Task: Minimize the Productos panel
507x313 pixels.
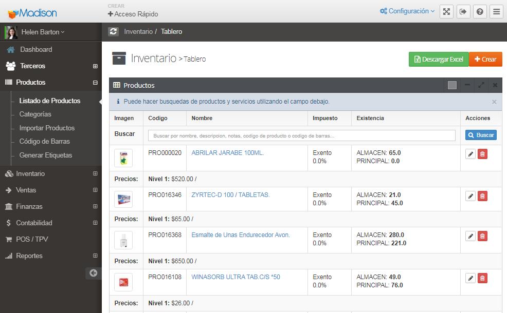Action: click(x=467, y=85)
